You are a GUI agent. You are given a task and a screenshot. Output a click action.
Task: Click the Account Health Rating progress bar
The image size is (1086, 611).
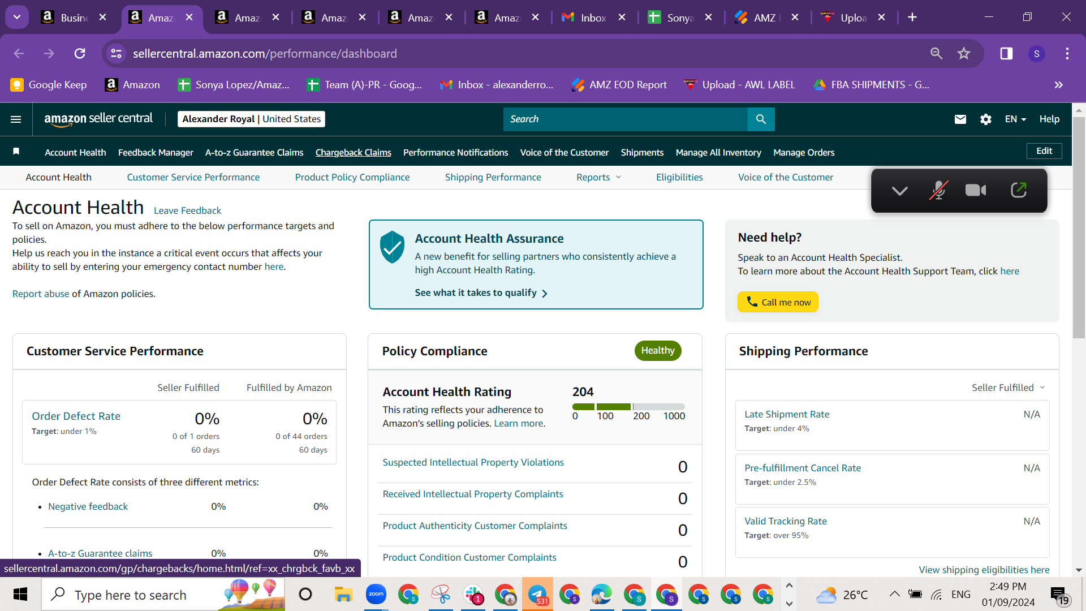(x=628, y=407)
